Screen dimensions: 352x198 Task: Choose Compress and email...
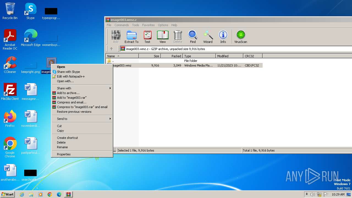click(82, 102)
